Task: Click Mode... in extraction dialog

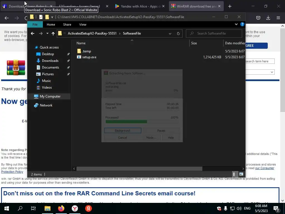Action: point(151,138)
